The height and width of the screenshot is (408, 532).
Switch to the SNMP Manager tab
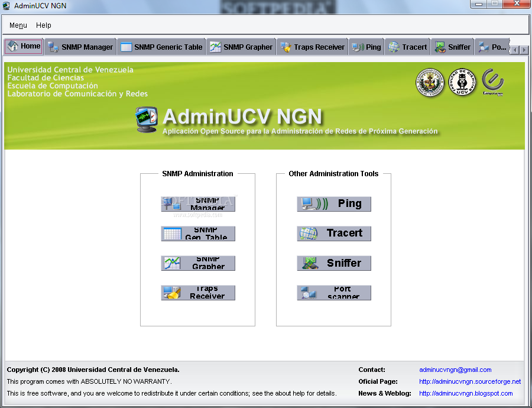[80, 47]
